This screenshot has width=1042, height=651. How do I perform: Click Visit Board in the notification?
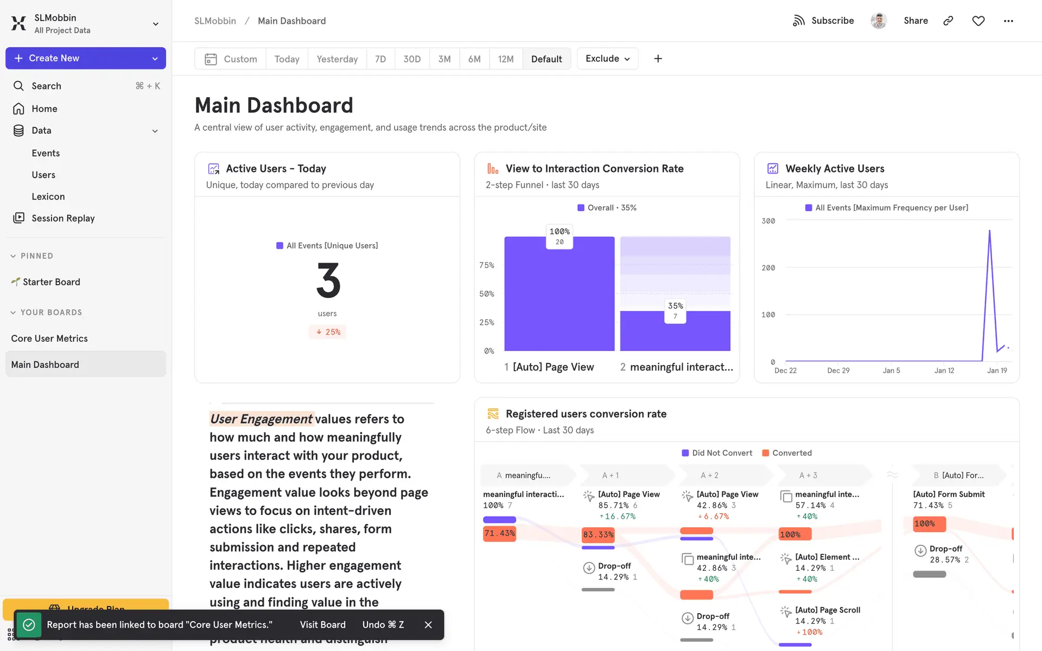click(322, 625)
